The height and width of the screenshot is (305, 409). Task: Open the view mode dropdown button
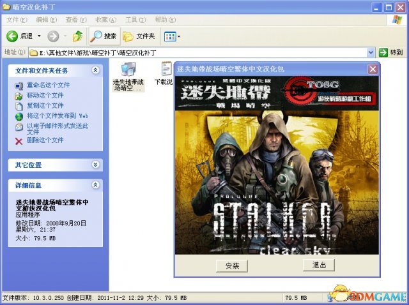pos(172,36)
